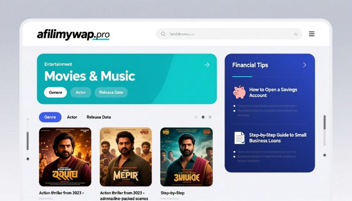The image size is (352, 201).
Task: Click inside the search input field
Action: [229, 34]
